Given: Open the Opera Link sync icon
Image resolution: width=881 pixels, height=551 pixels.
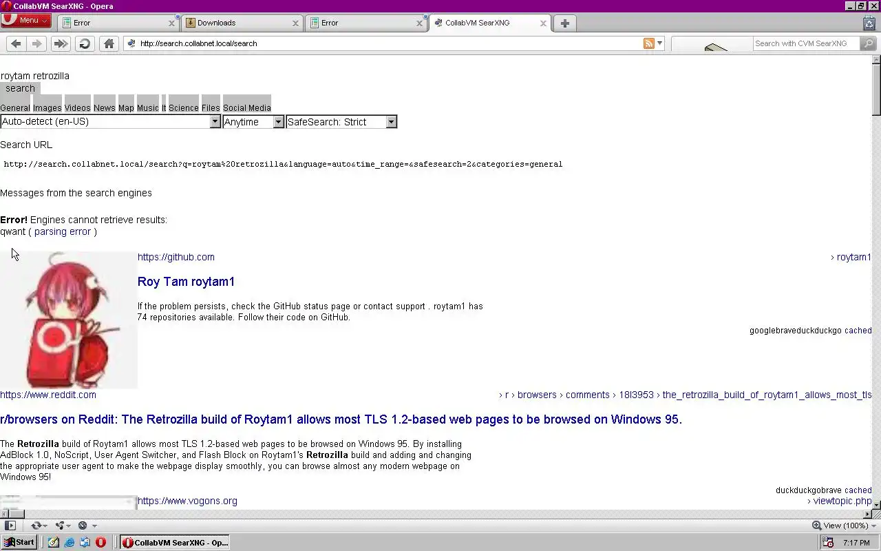Looking at the screenshot, I should click(36, 526).
